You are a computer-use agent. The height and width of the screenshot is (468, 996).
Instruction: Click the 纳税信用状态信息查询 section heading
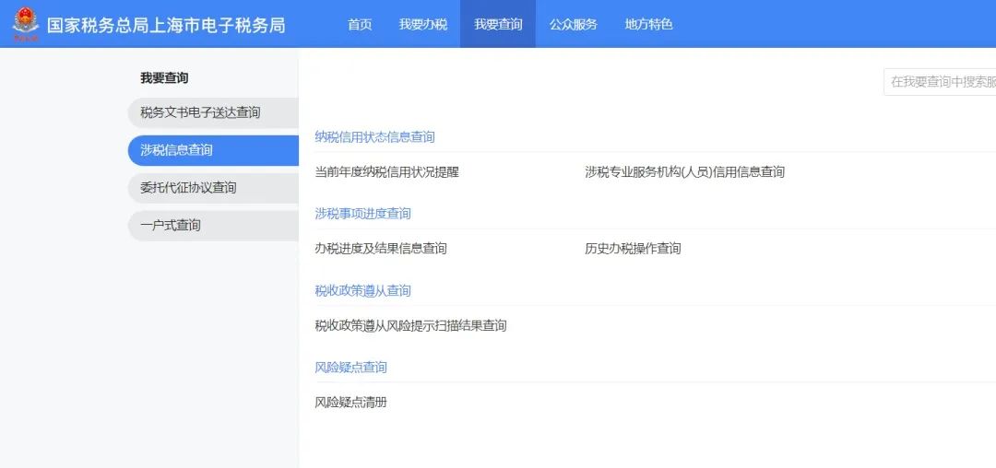tap(374, 137)
